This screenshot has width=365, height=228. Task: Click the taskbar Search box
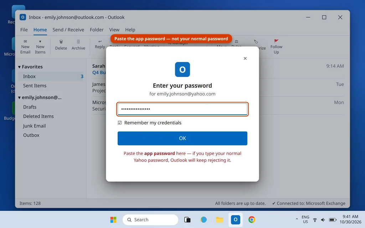[150, 219]
